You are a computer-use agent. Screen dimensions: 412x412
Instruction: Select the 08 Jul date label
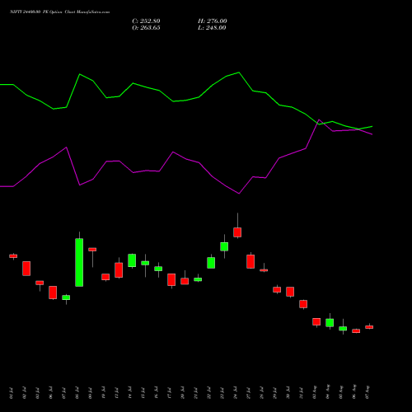pos(77,393)
